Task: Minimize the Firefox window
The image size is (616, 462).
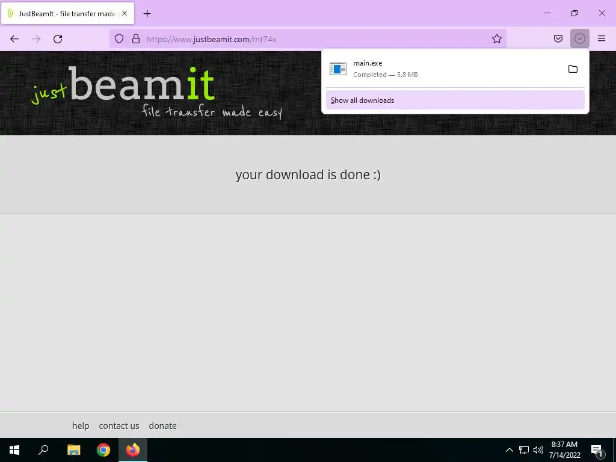Action: [x=546, y=13]
